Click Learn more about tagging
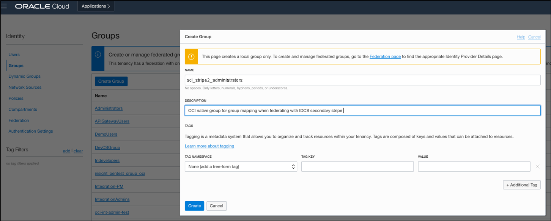Screen dimensions: 551x221 point(209,146)
